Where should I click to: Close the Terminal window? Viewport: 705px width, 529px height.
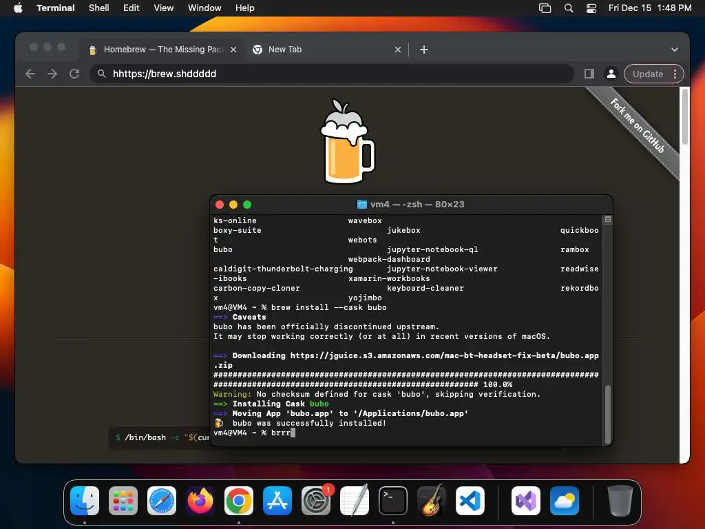(x=220, y=205)
